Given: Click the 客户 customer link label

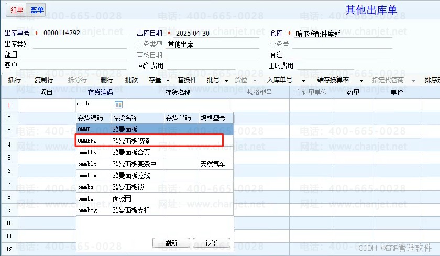Looking at the screenshot, I should 11,65.
